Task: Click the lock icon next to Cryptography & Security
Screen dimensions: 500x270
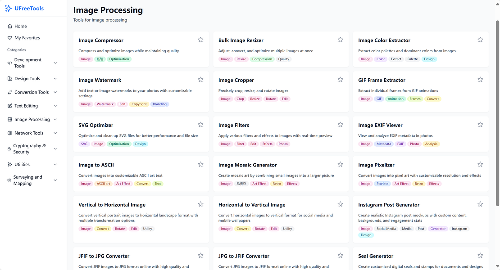Action: tap(9, 148)
